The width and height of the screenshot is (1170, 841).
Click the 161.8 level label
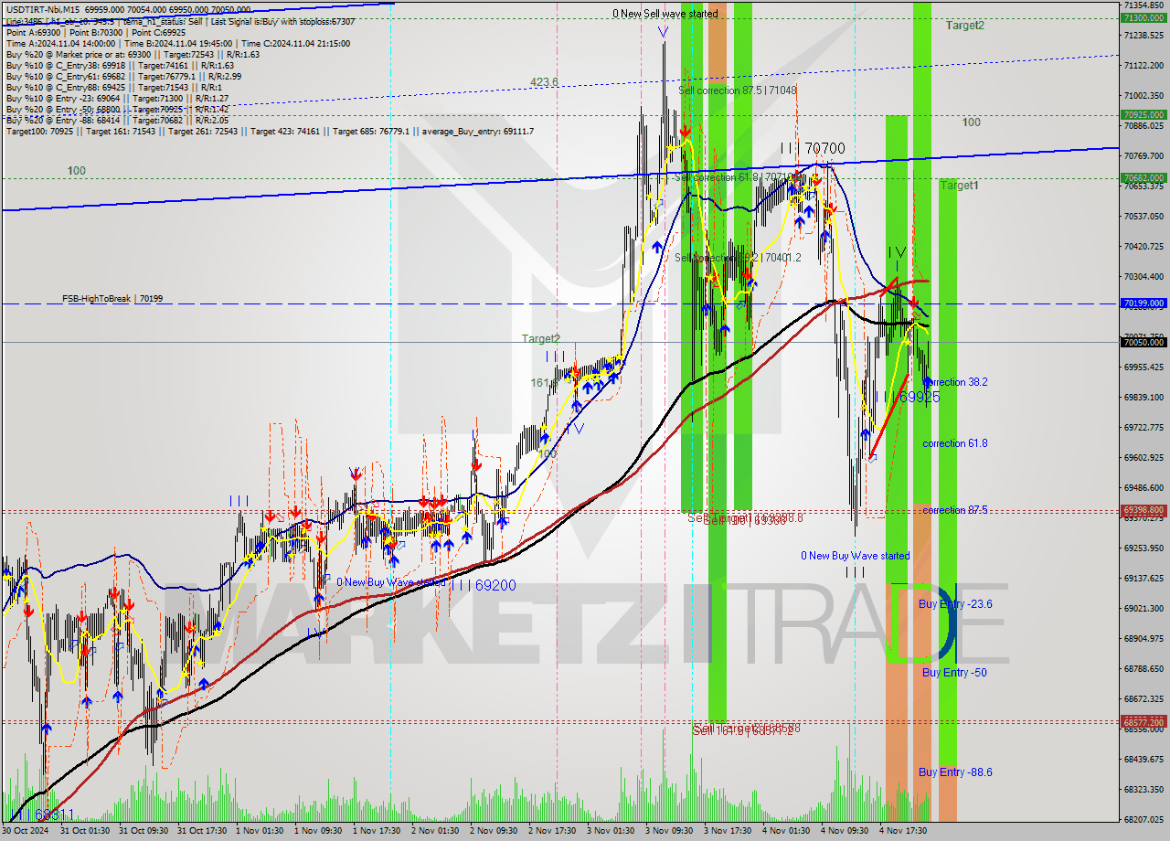(x=543, y=383)
